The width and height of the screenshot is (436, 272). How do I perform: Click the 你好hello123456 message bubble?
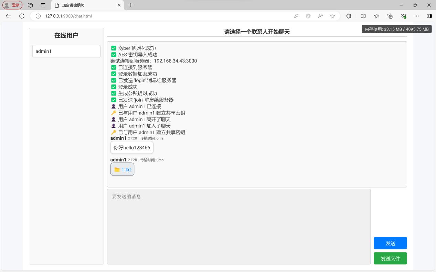tap(132, 148)
